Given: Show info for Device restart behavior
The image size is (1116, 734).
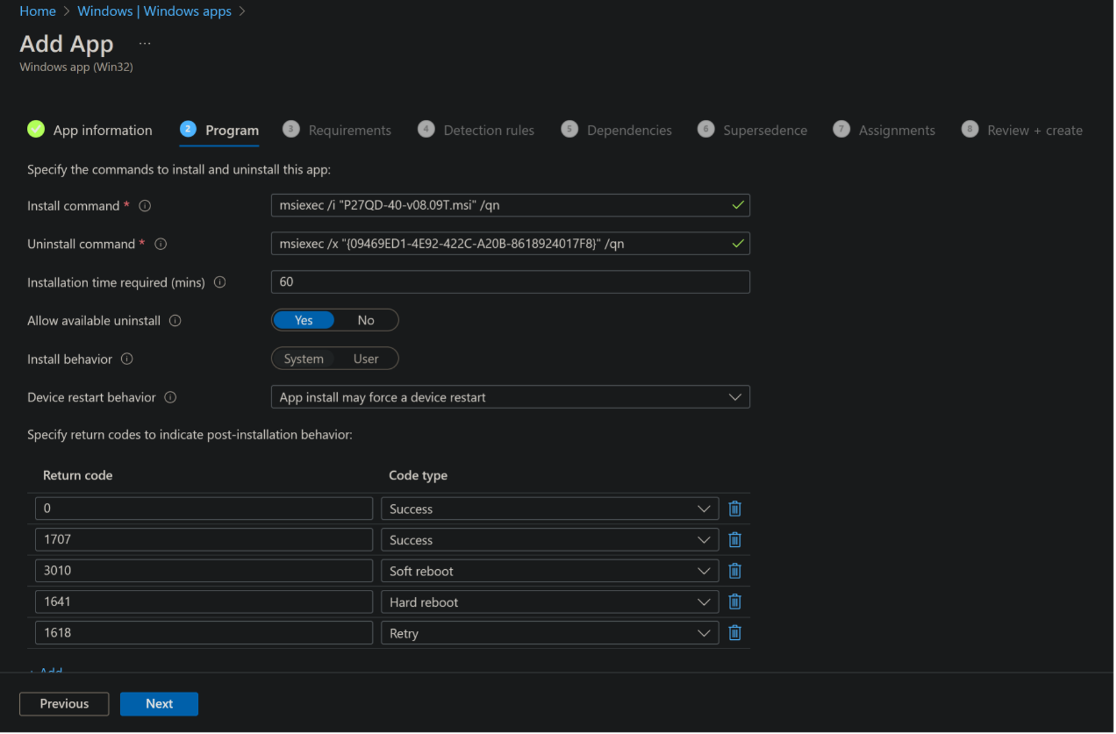Looking at the screenshot, I should coord(170,398).
